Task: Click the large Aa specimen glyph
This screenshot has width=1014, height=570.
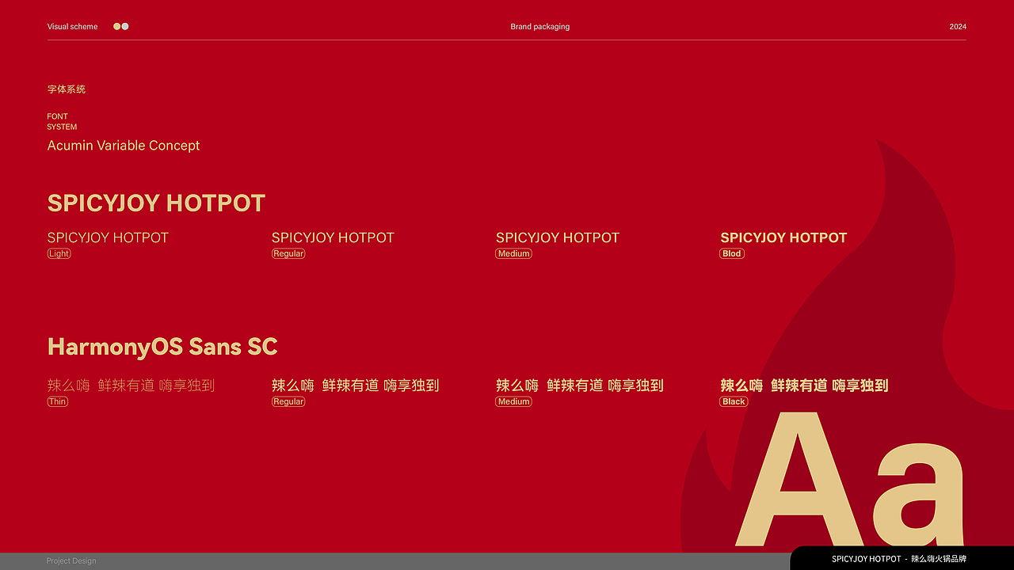Action: (x=849, y=480)
